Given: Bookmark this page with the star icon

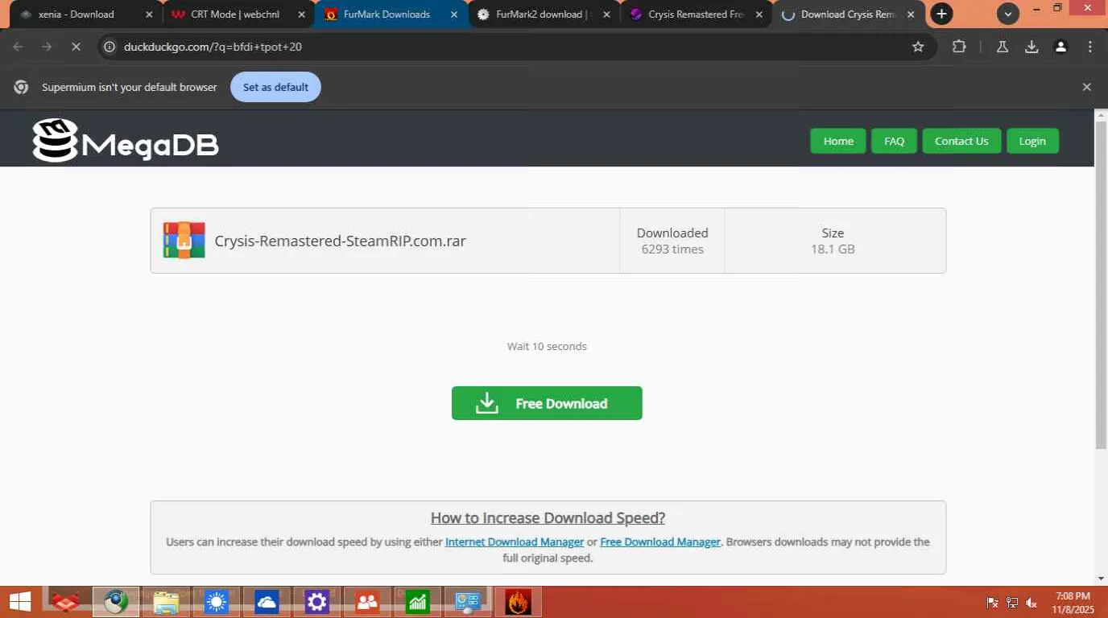Looking at the screenshot, I should [x=918, y=47].
